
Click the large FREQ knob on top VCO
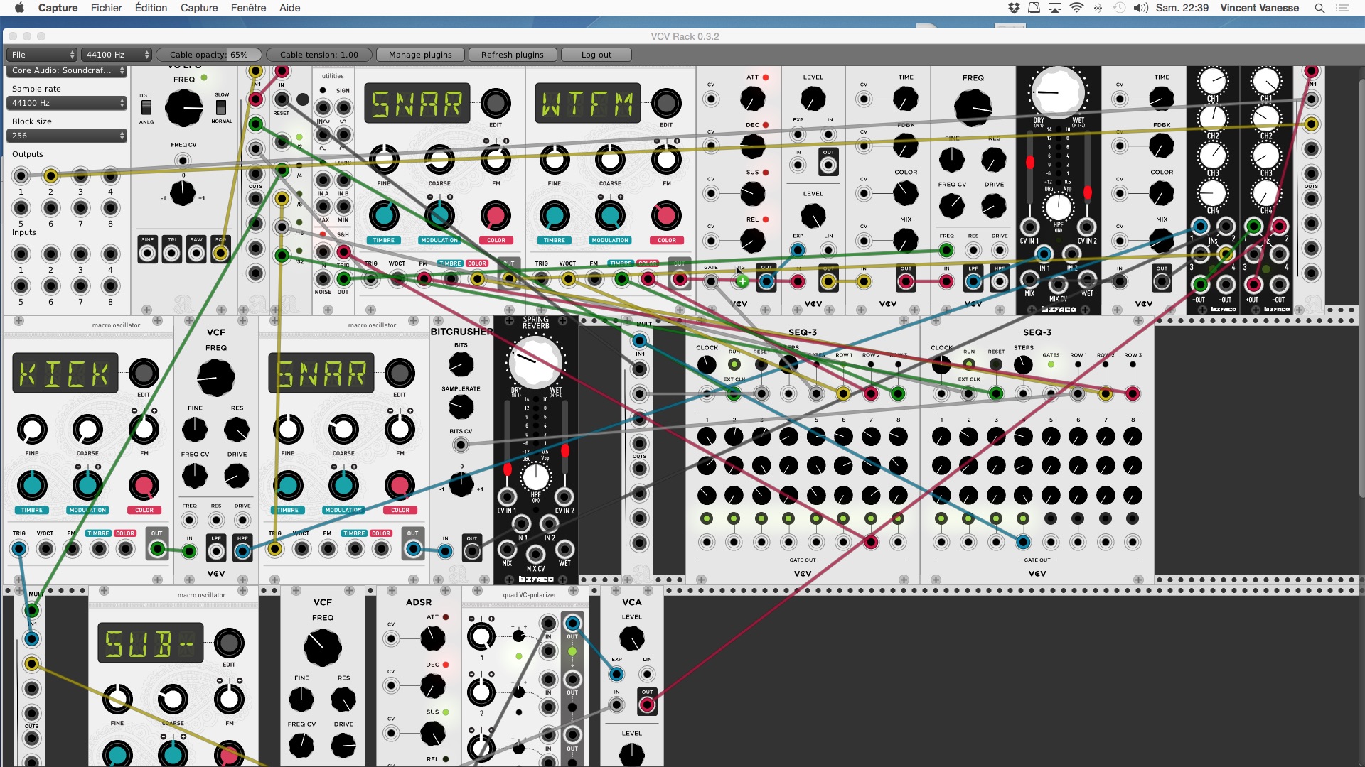(184, 108)
